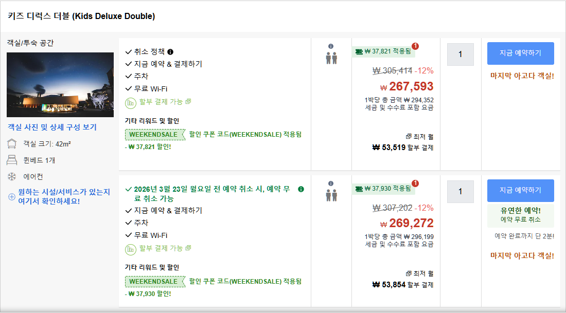
Task: Open the room quantity selector for the first offer
Action: pyautogui.click(x=460, y=54)
